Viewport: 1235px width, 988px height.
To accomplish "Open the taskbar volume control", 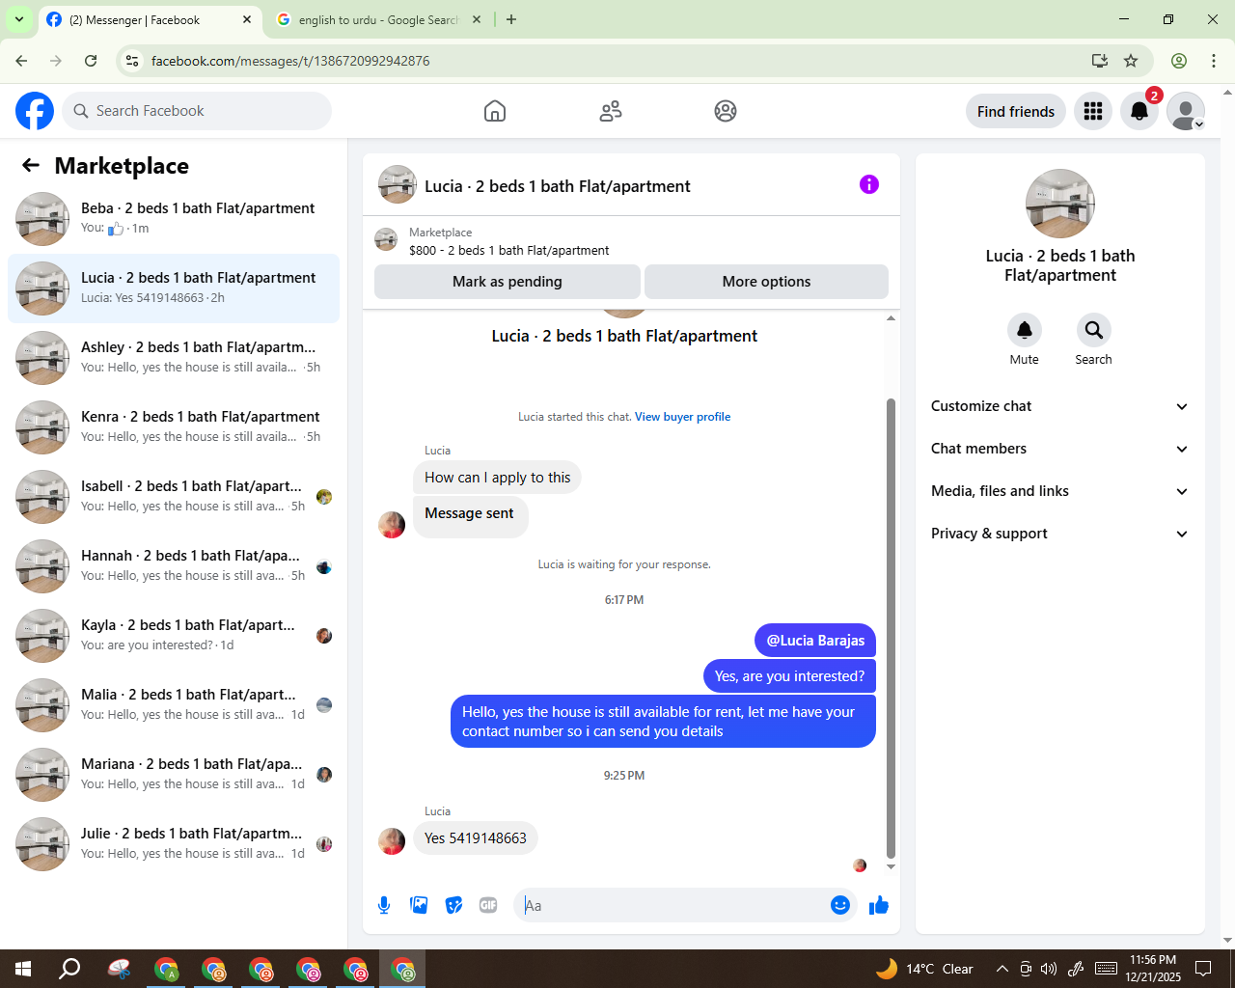I will click(x=1049, y=969).
